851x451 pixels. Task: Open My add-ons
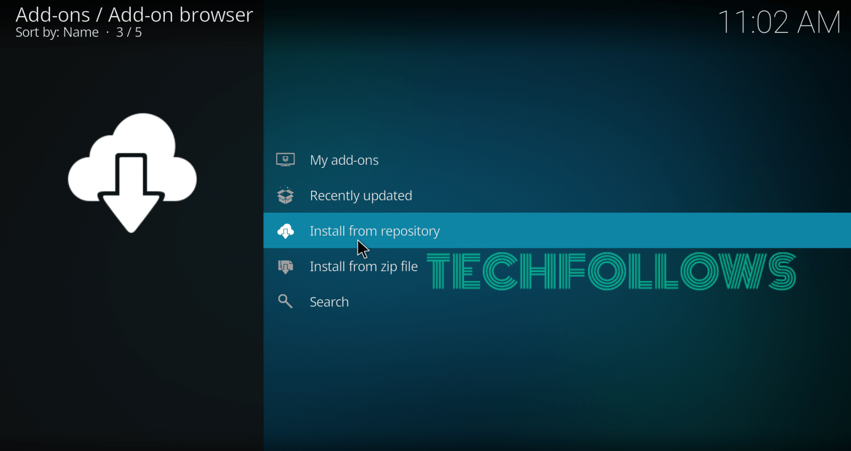click(x=557, y=160)
